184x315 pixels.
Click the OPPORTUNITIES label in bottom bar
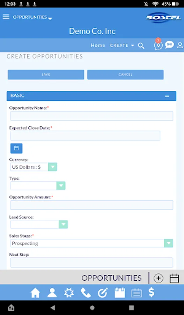[x=111, y=278]
